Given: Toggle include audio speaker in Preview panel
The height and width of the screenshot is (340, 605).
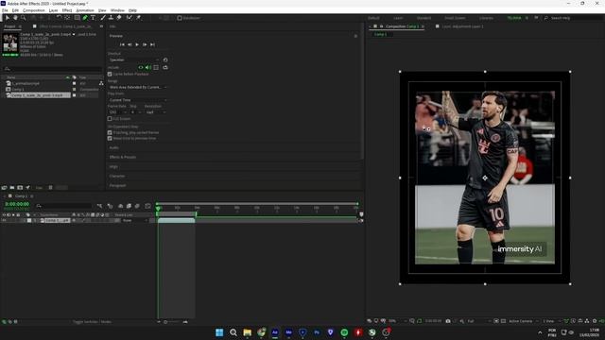Looking at the screenshot, I should point(148,67).
